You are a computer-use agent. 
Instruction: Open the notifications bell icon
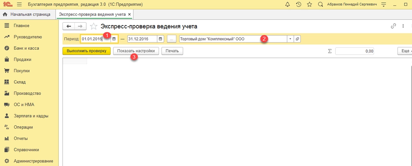click(x=287, y=4)
